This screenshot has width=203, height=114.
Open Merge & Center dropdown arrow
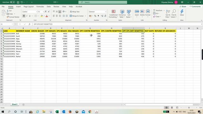(85, 16)
